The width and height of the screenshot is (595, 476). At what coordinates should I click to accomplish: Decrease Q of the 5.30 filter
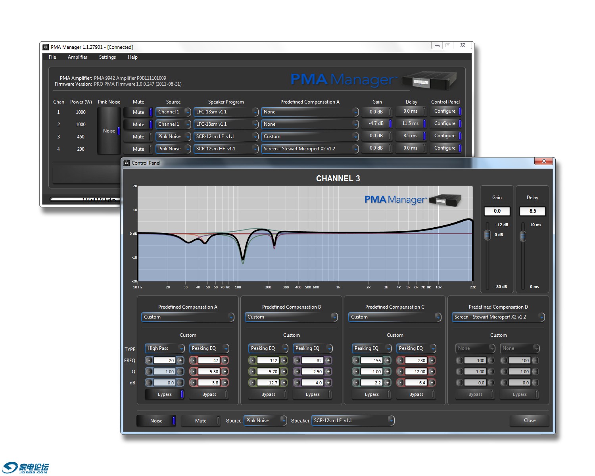[194, 372]
